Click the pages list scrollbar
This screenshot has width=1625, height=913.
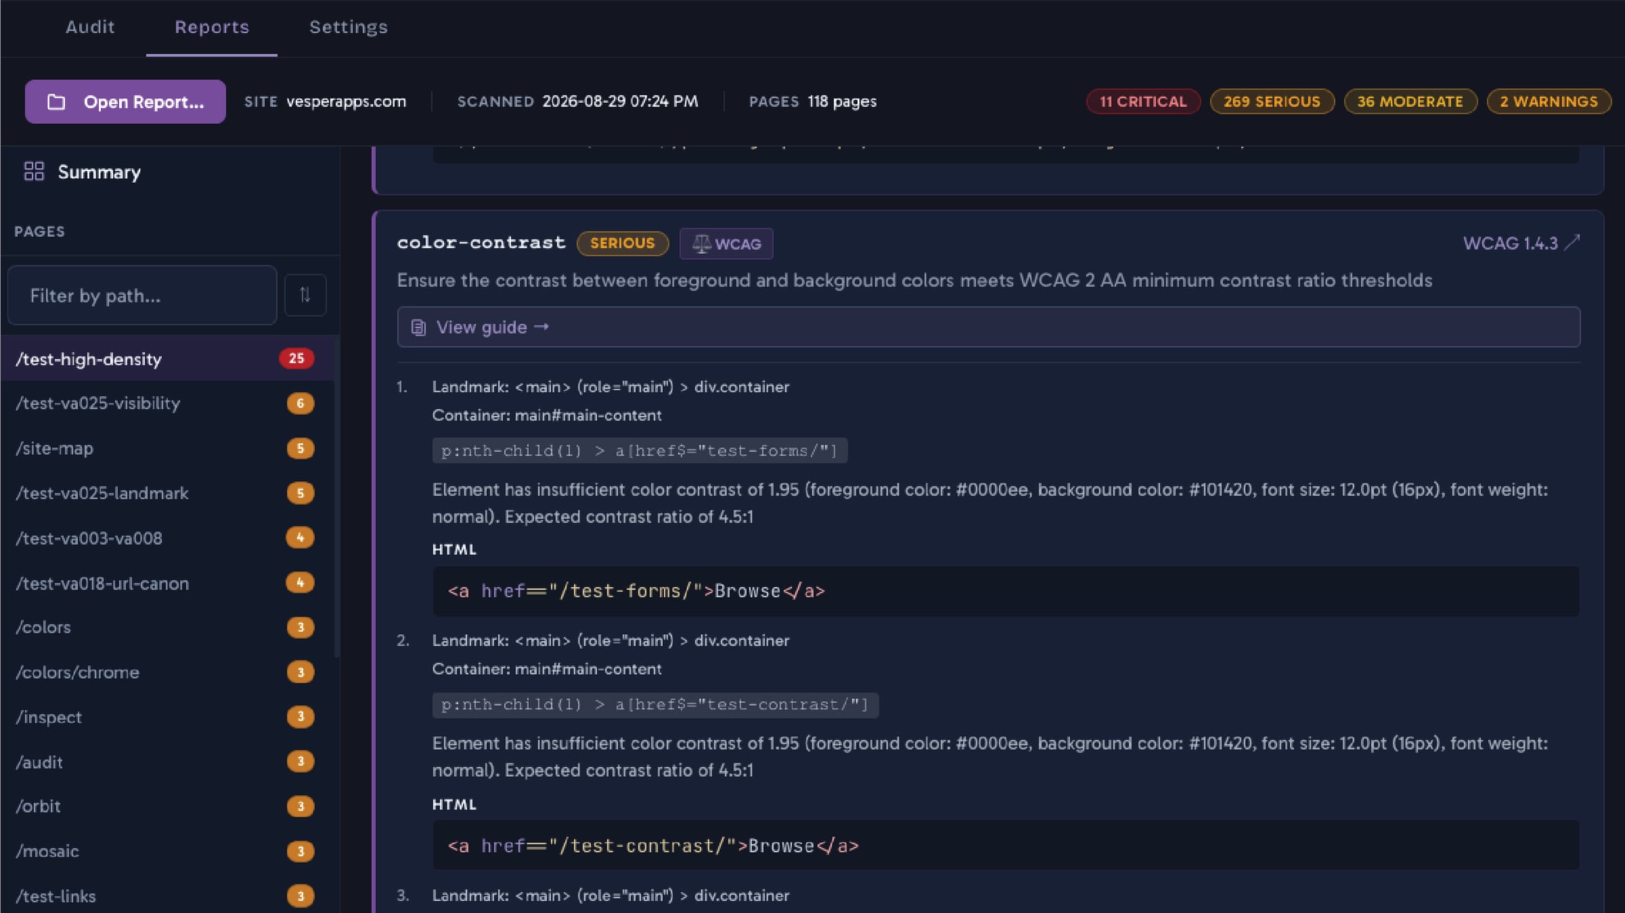pyautogui.click(x=337, y=496)
